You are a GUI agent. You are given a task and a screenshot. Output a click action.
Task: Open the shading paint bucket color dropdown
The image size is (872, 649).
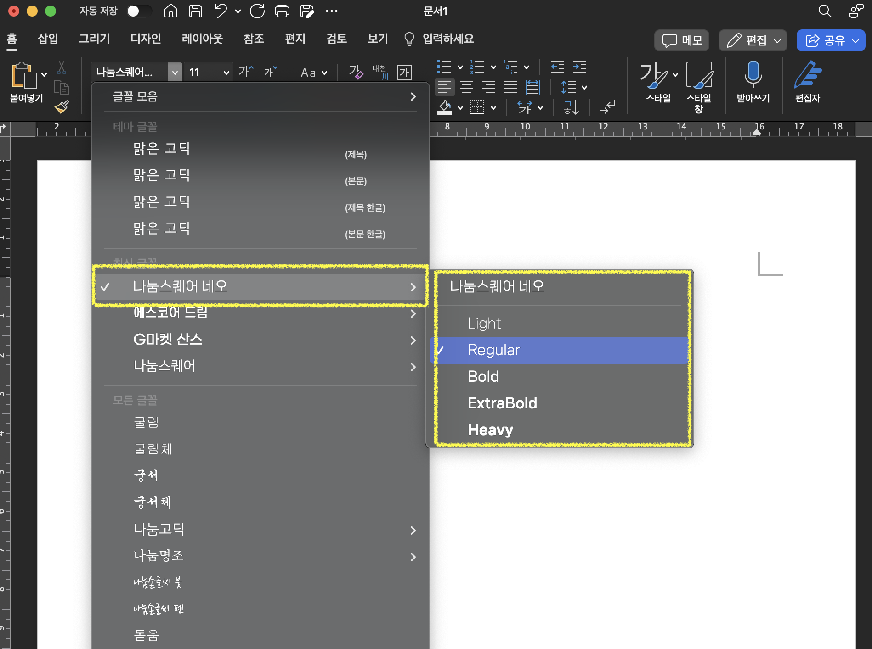coord(460,108)
